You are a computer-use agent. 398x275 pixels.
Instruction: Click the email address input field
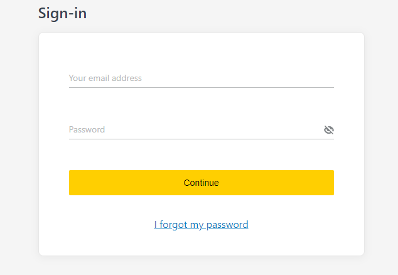pyautogui.click(x=201, y=78)
